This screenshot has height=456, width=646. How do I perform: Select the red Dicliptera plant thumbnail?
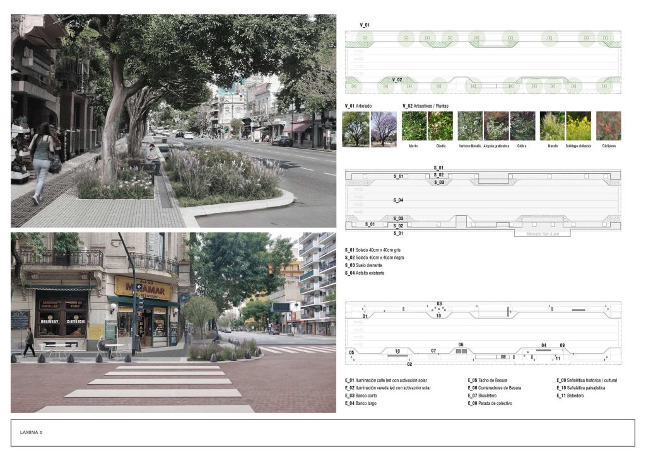click(608, 126)
